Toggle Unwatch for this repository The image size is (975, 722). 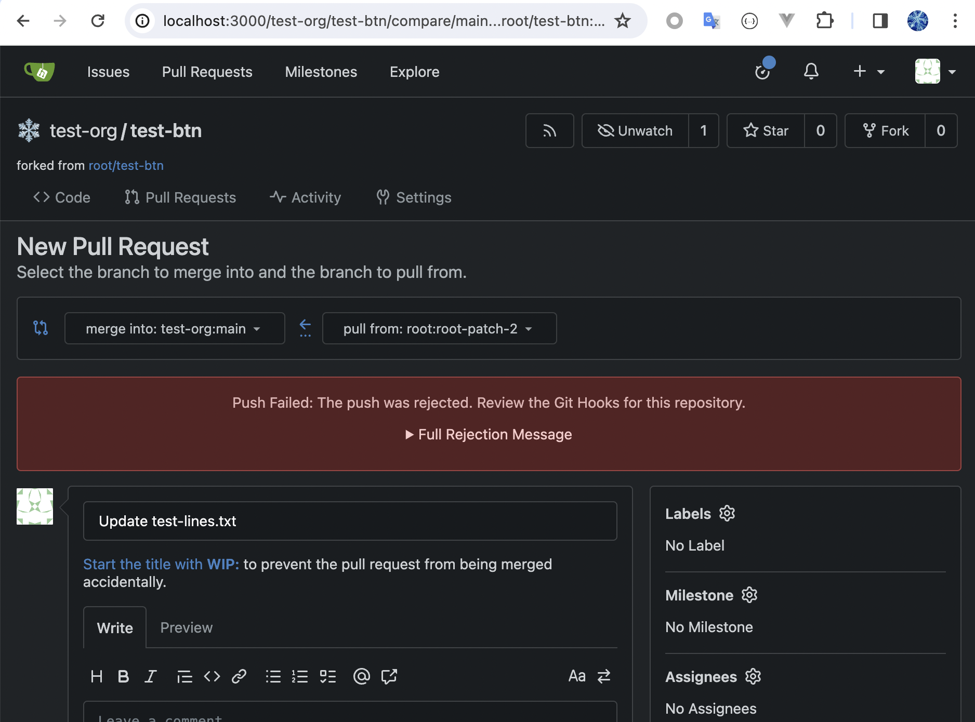click(635, 131)
